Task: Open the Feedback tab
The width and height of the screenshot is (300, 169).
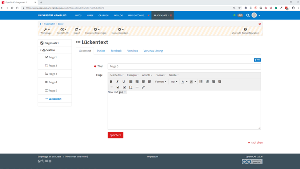Action: tap(116, 51)
